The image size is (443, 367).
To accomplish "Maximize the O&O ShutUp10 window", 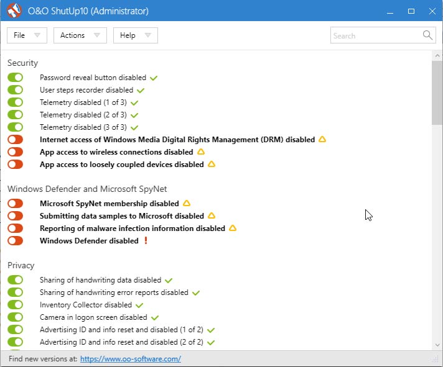I will click(x=411, y=11).
